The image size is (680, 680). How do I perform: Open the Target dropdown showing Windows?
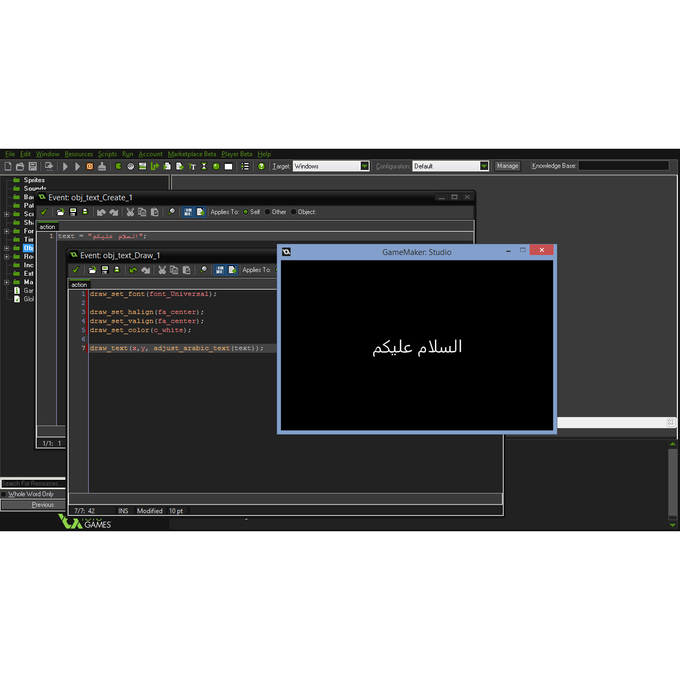[x=364, y=166]
